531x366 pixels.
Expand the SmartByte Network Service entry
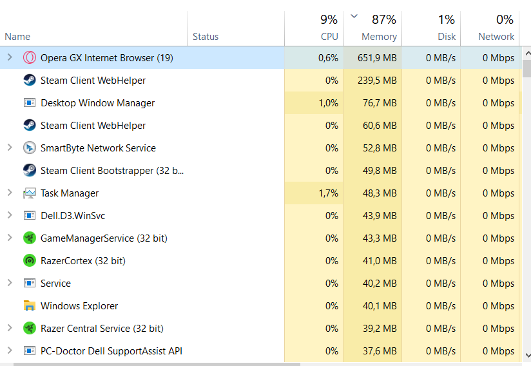pos(10,148)
